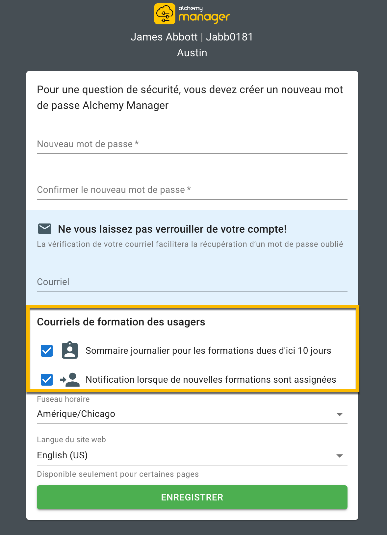Click the Nouveau mot de passe field
Screen dimensions: 387x535
click(192, 144)
